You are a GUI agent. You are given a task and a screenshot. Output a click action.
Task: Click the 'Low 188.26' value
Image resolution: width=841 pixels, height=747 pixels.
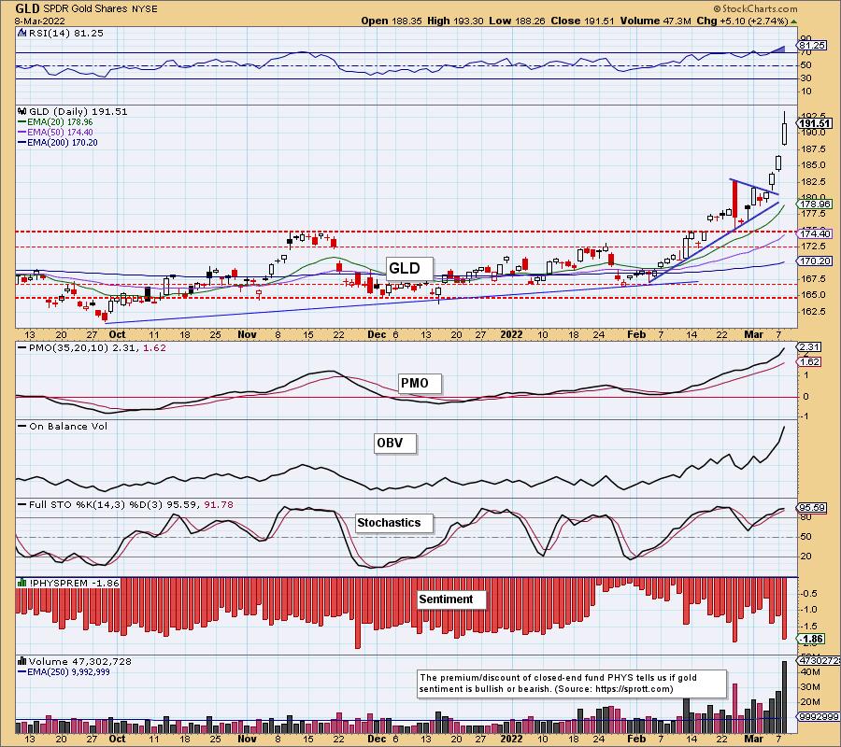517,21
